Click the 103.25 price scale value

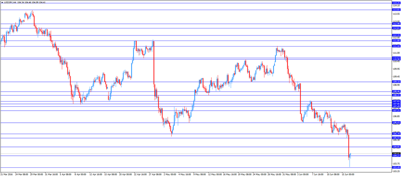396,172
